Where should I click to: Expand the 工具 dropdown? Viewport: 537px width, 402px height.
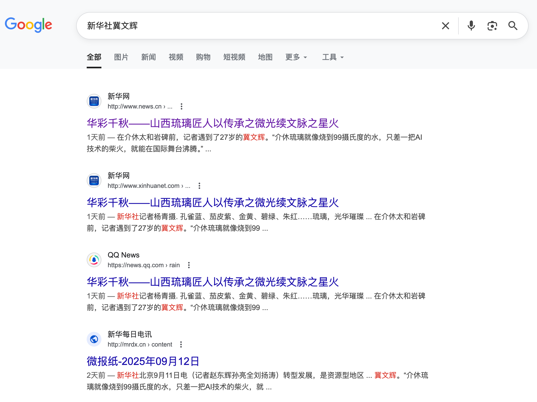[333, 57]
